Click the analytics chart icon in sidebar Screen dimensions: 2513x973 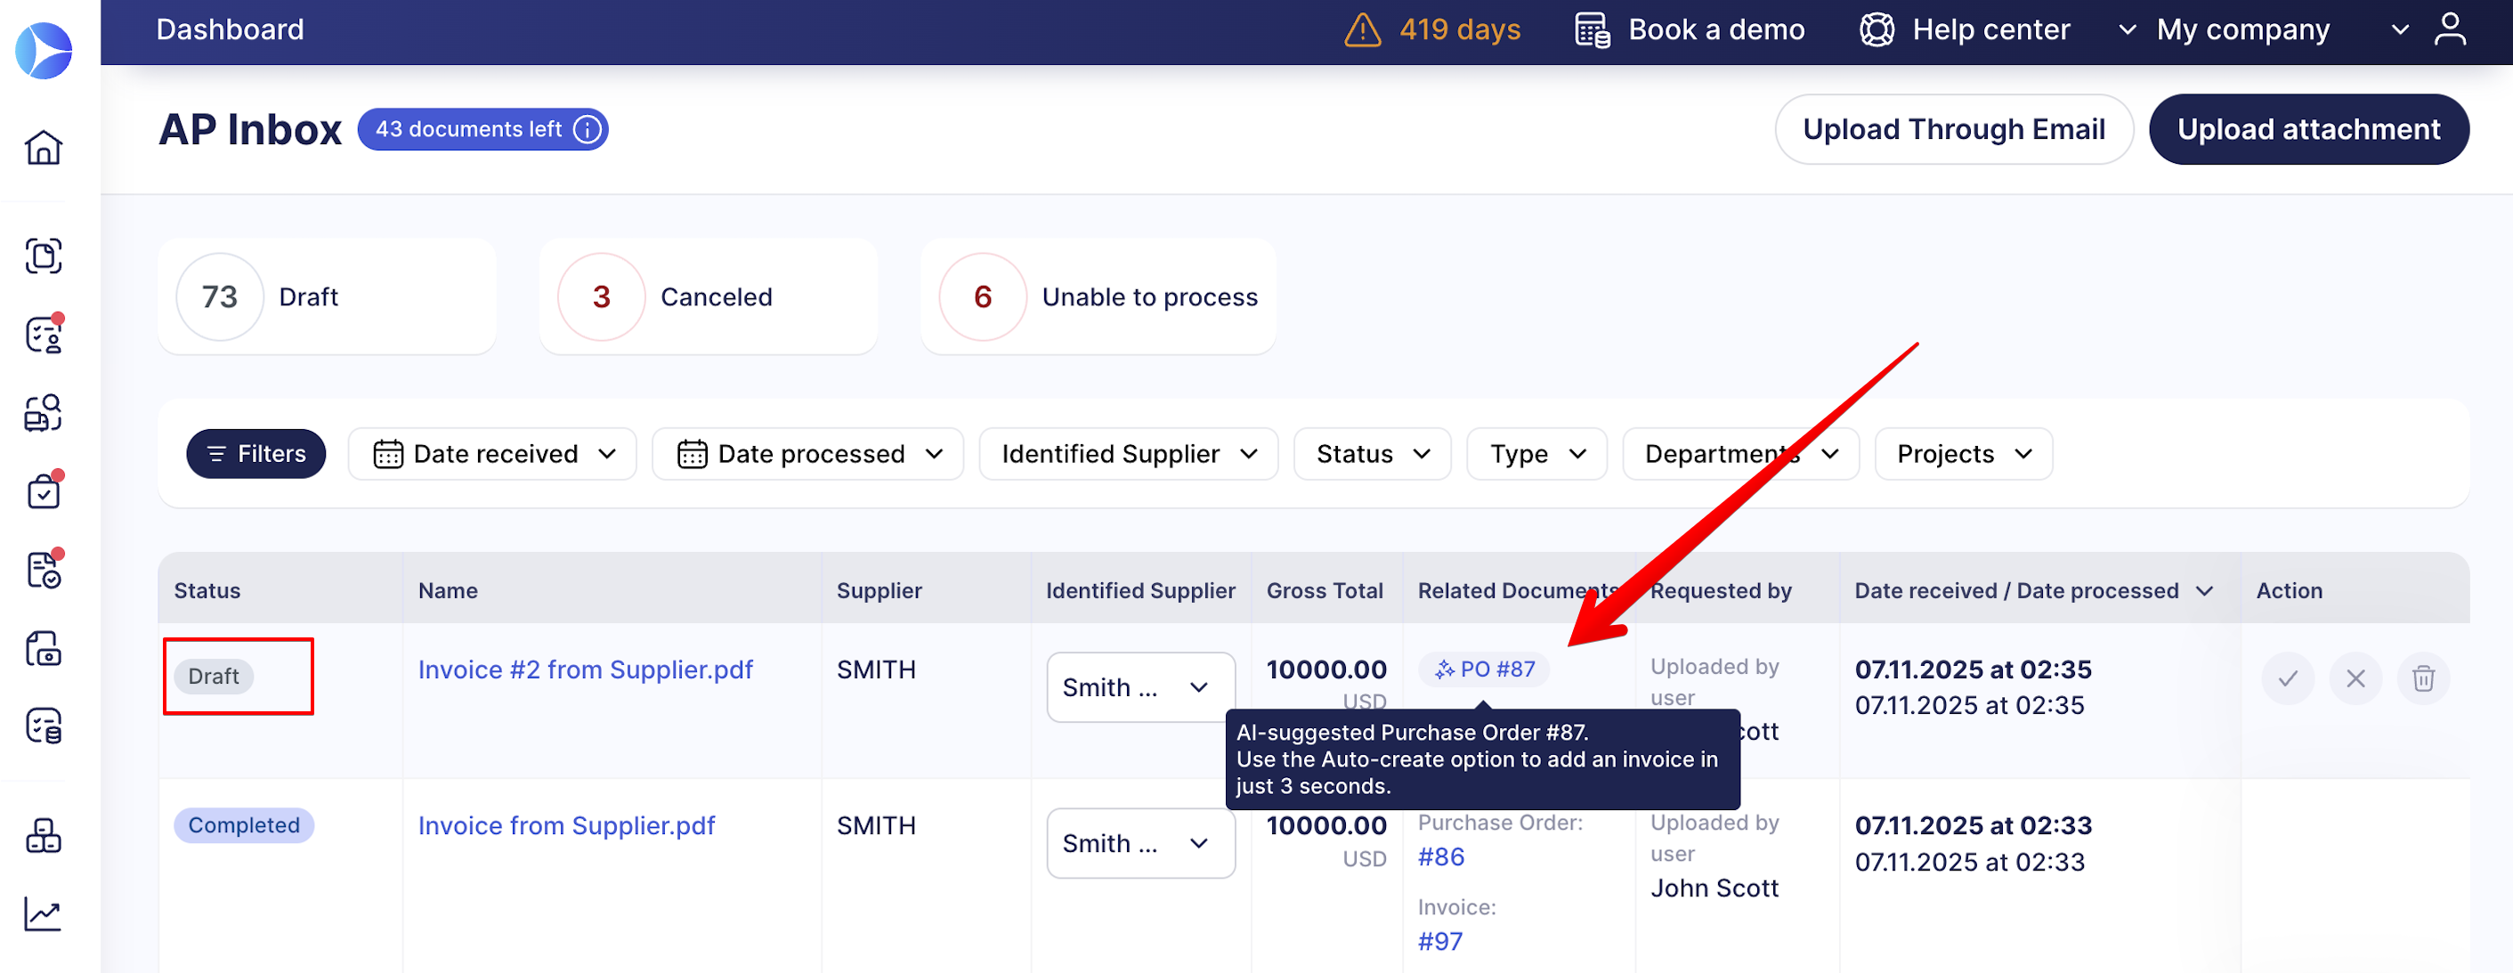(43, 914)
